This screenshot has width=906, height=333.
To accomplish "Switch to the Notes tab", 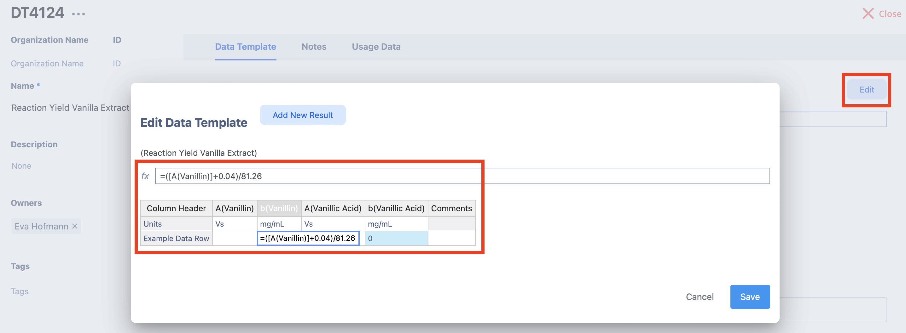I will pyautogui.click(x=314, y=47).
